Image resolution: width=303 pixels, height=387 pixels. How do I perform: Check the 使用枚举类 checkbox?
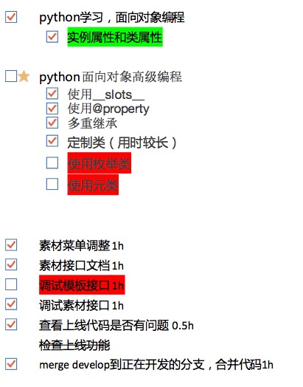point(52,162)
